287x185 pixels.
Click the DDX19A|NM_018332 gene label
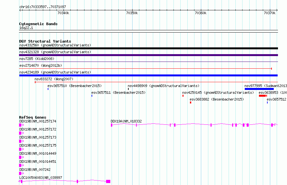tap(126, 121)
